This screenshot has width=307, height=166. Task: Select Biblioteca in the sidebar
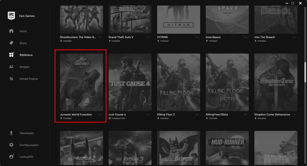pyautogui.click(x=26, y=55)
